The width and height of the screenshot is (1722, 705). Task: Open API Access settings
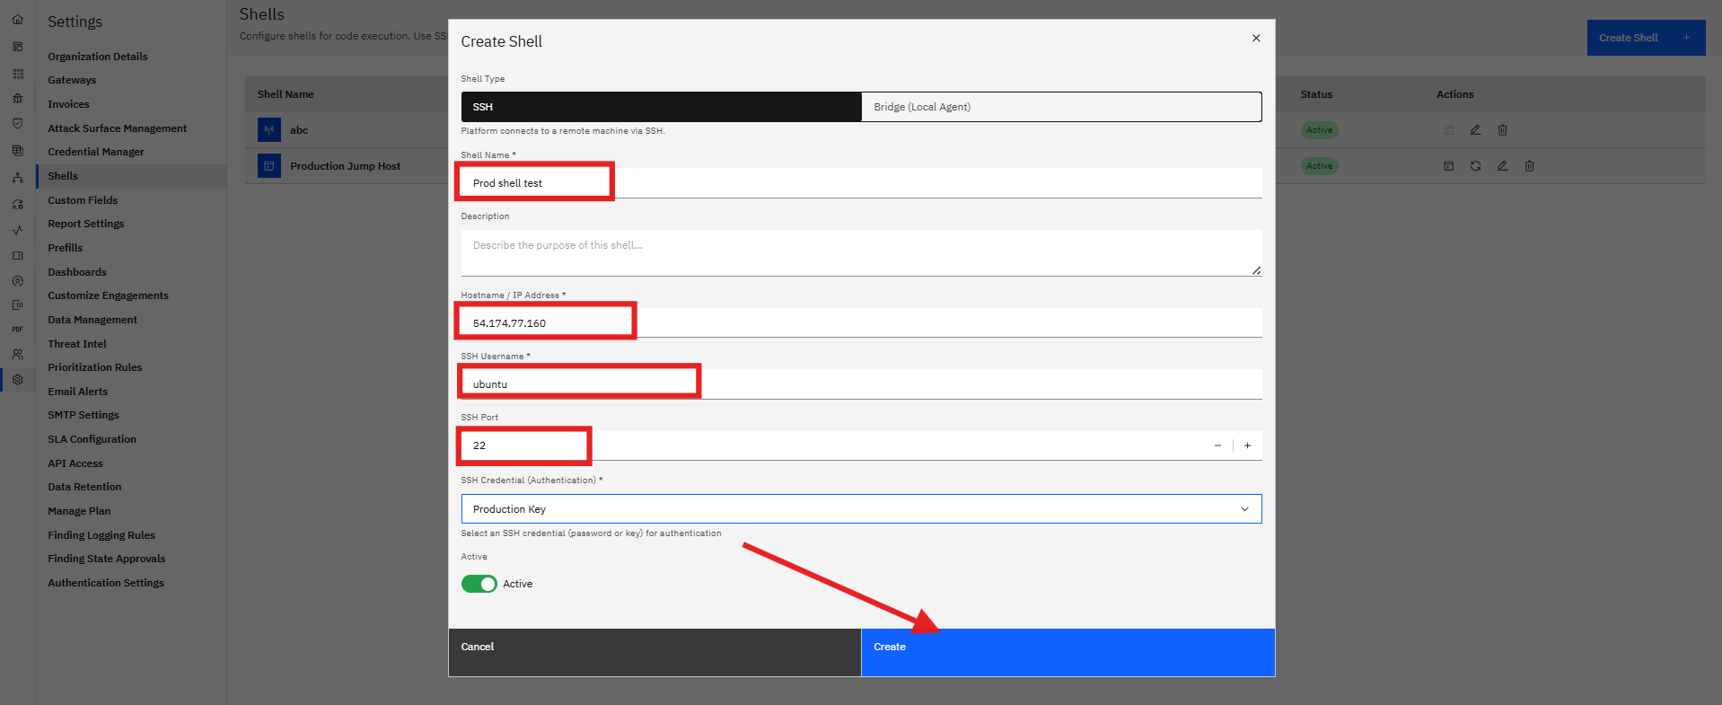75,463
